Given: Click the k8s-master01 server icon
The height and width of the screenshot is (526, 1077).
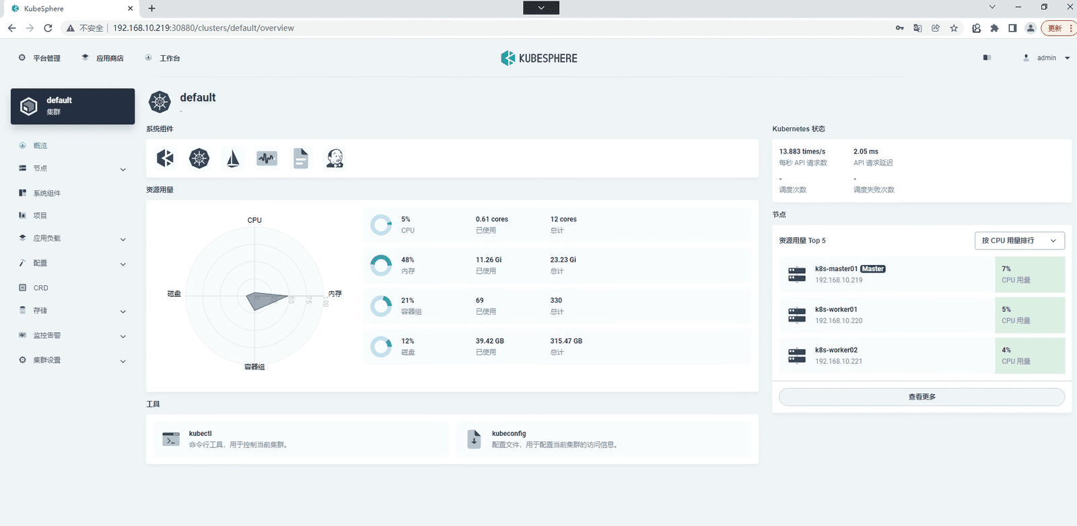Looking at the screenshot, I should pos(797,274).
